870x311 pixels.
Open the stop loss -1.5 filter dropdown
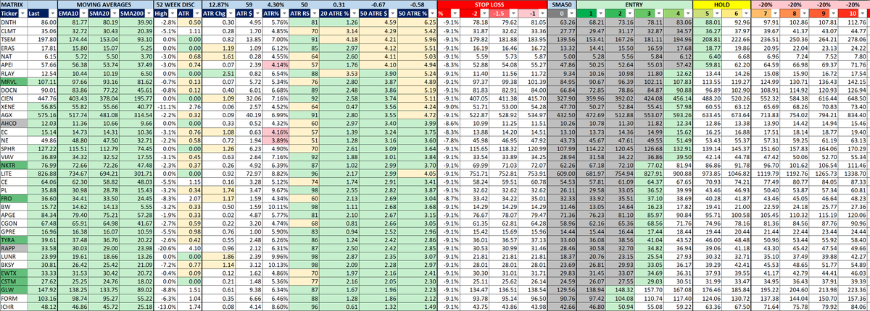coord(513,14)
